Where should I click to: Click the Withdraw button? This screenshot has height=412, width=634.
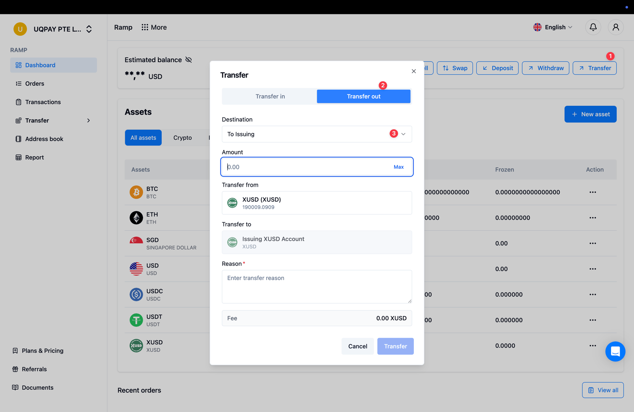546,68
